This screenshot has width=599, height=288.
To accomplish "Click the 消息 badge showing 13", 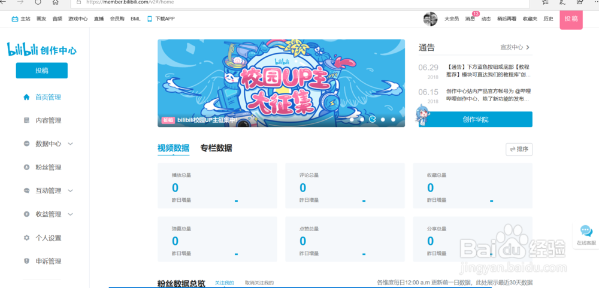I will click(x=476, y=14).
